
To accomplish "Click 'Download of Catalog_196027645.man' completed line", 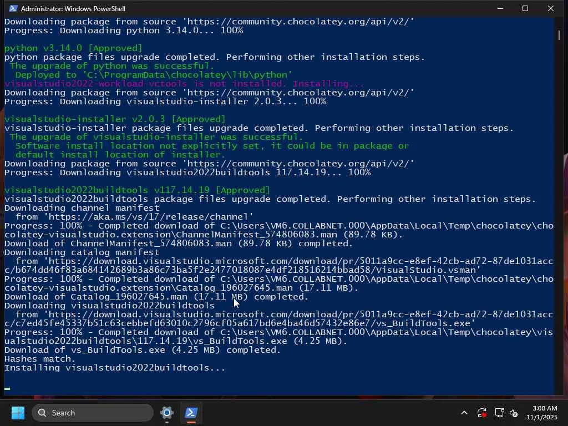I will point(156,297).
